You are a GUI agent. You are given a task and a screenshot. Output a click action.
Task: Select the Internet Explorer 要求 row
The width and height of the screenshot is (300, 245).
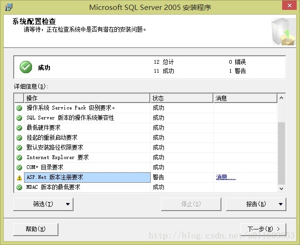(146, 157)
